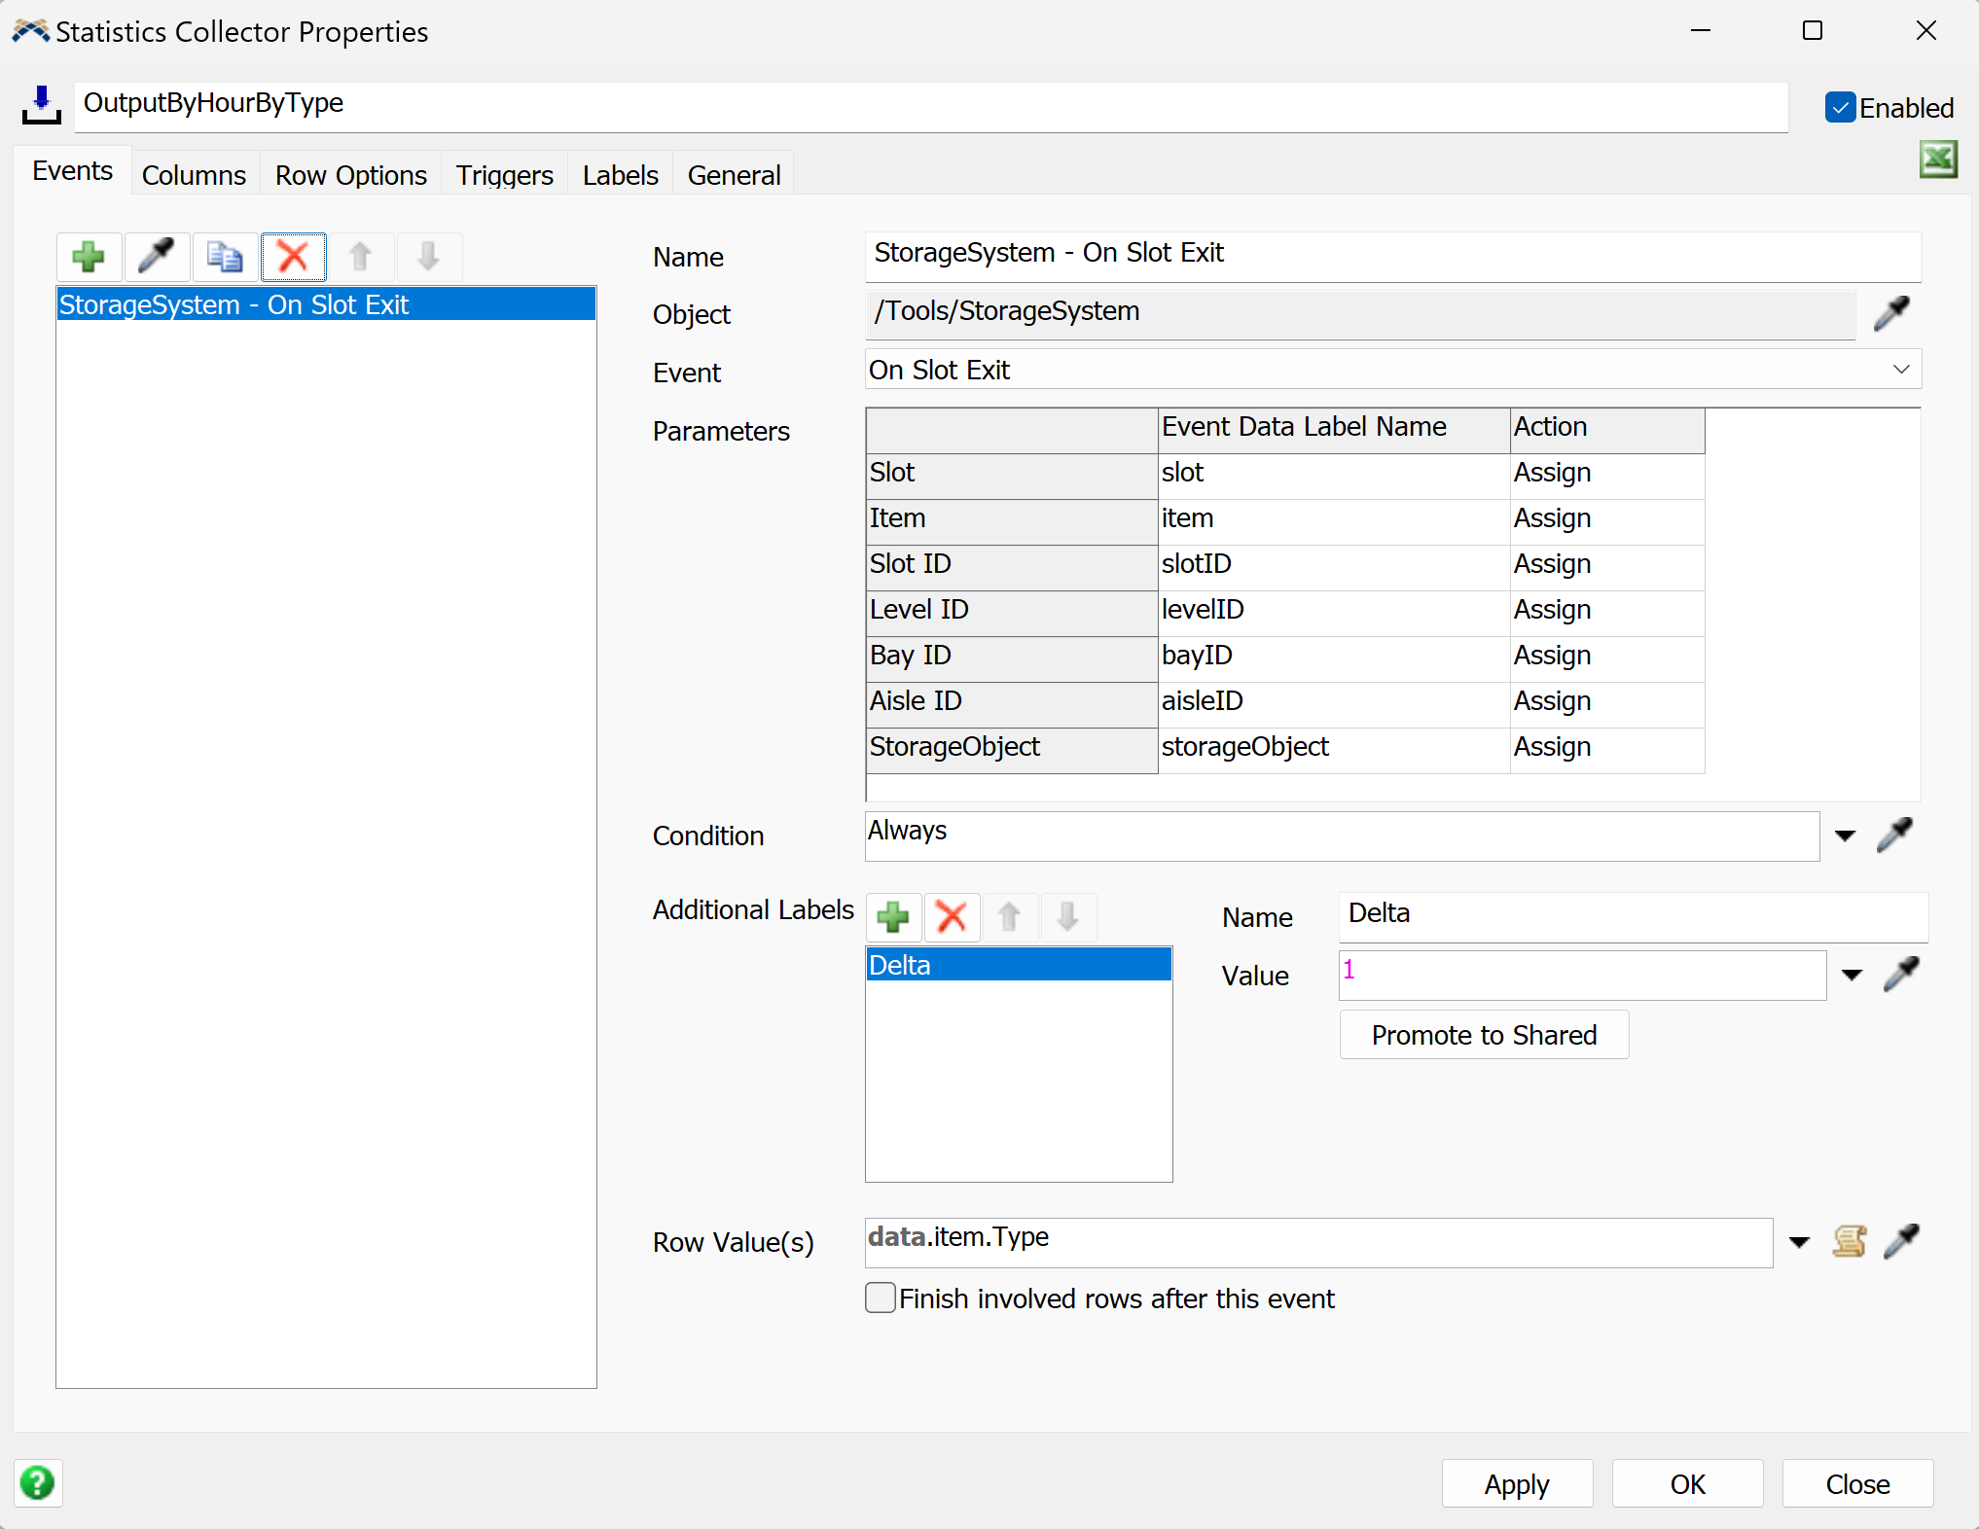The width and height of the screenshot is (1979, 1529).
Task: Open the Triggers tab
Action: [x=504, y=175]
